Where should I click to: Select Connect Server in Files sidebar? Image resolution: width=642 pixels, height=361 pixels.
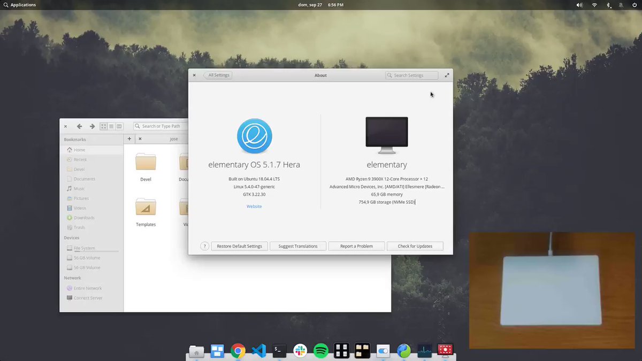[91, 298]
